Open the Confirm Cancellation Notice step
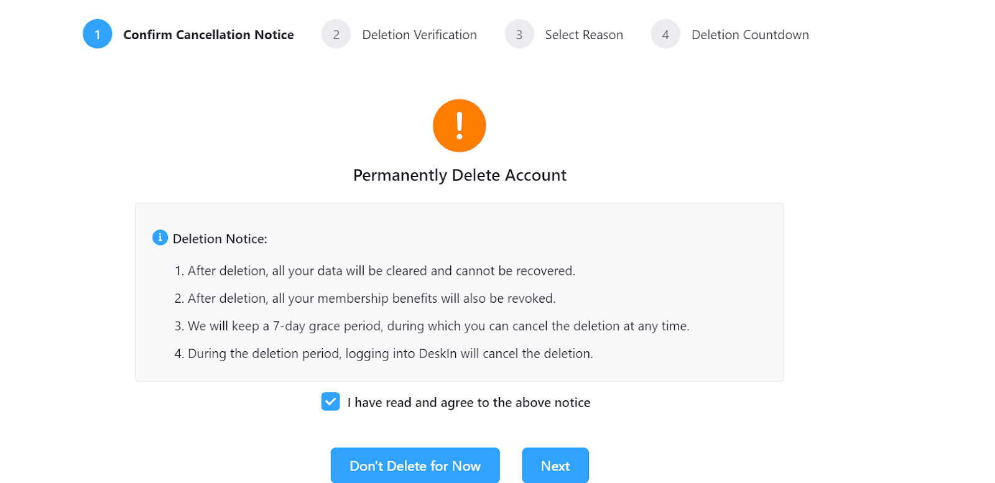 click(208, 35)
